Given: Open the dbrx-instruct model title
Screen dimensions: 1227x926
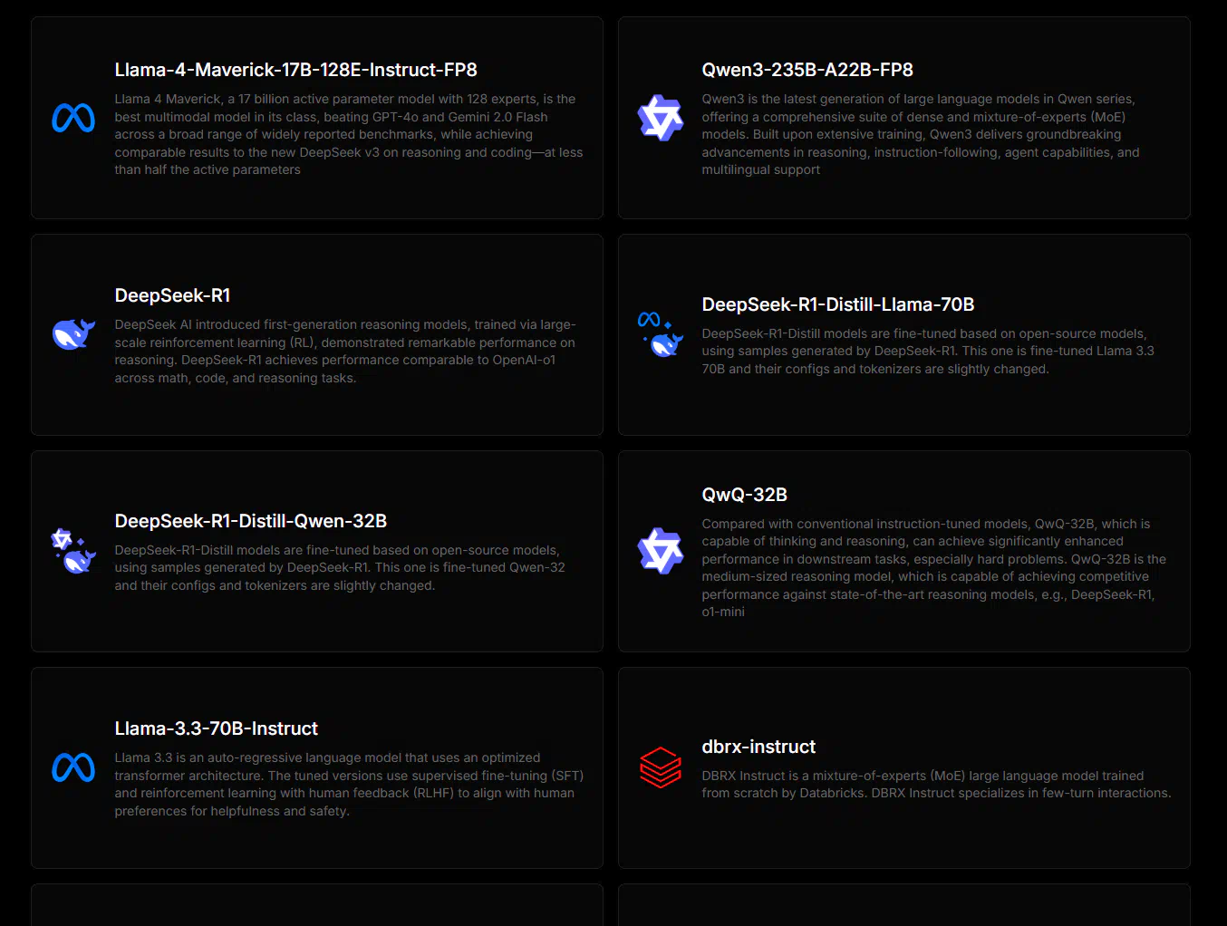Looking at the screenshot, I should click(x=758, y=747).
